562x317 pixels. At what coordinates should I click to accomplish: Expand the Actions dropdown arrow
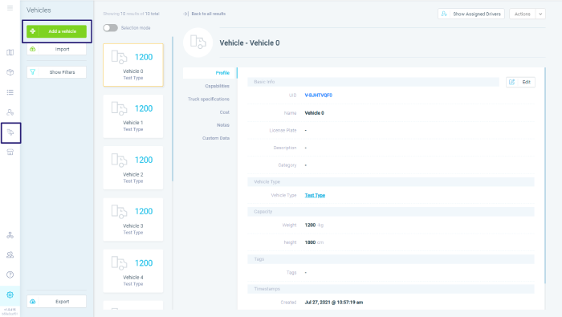click(540, 14)
